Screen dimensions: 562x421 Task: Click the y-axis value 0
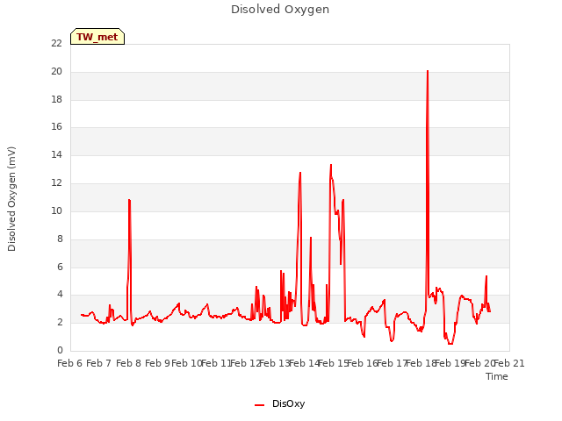[60, 350]
